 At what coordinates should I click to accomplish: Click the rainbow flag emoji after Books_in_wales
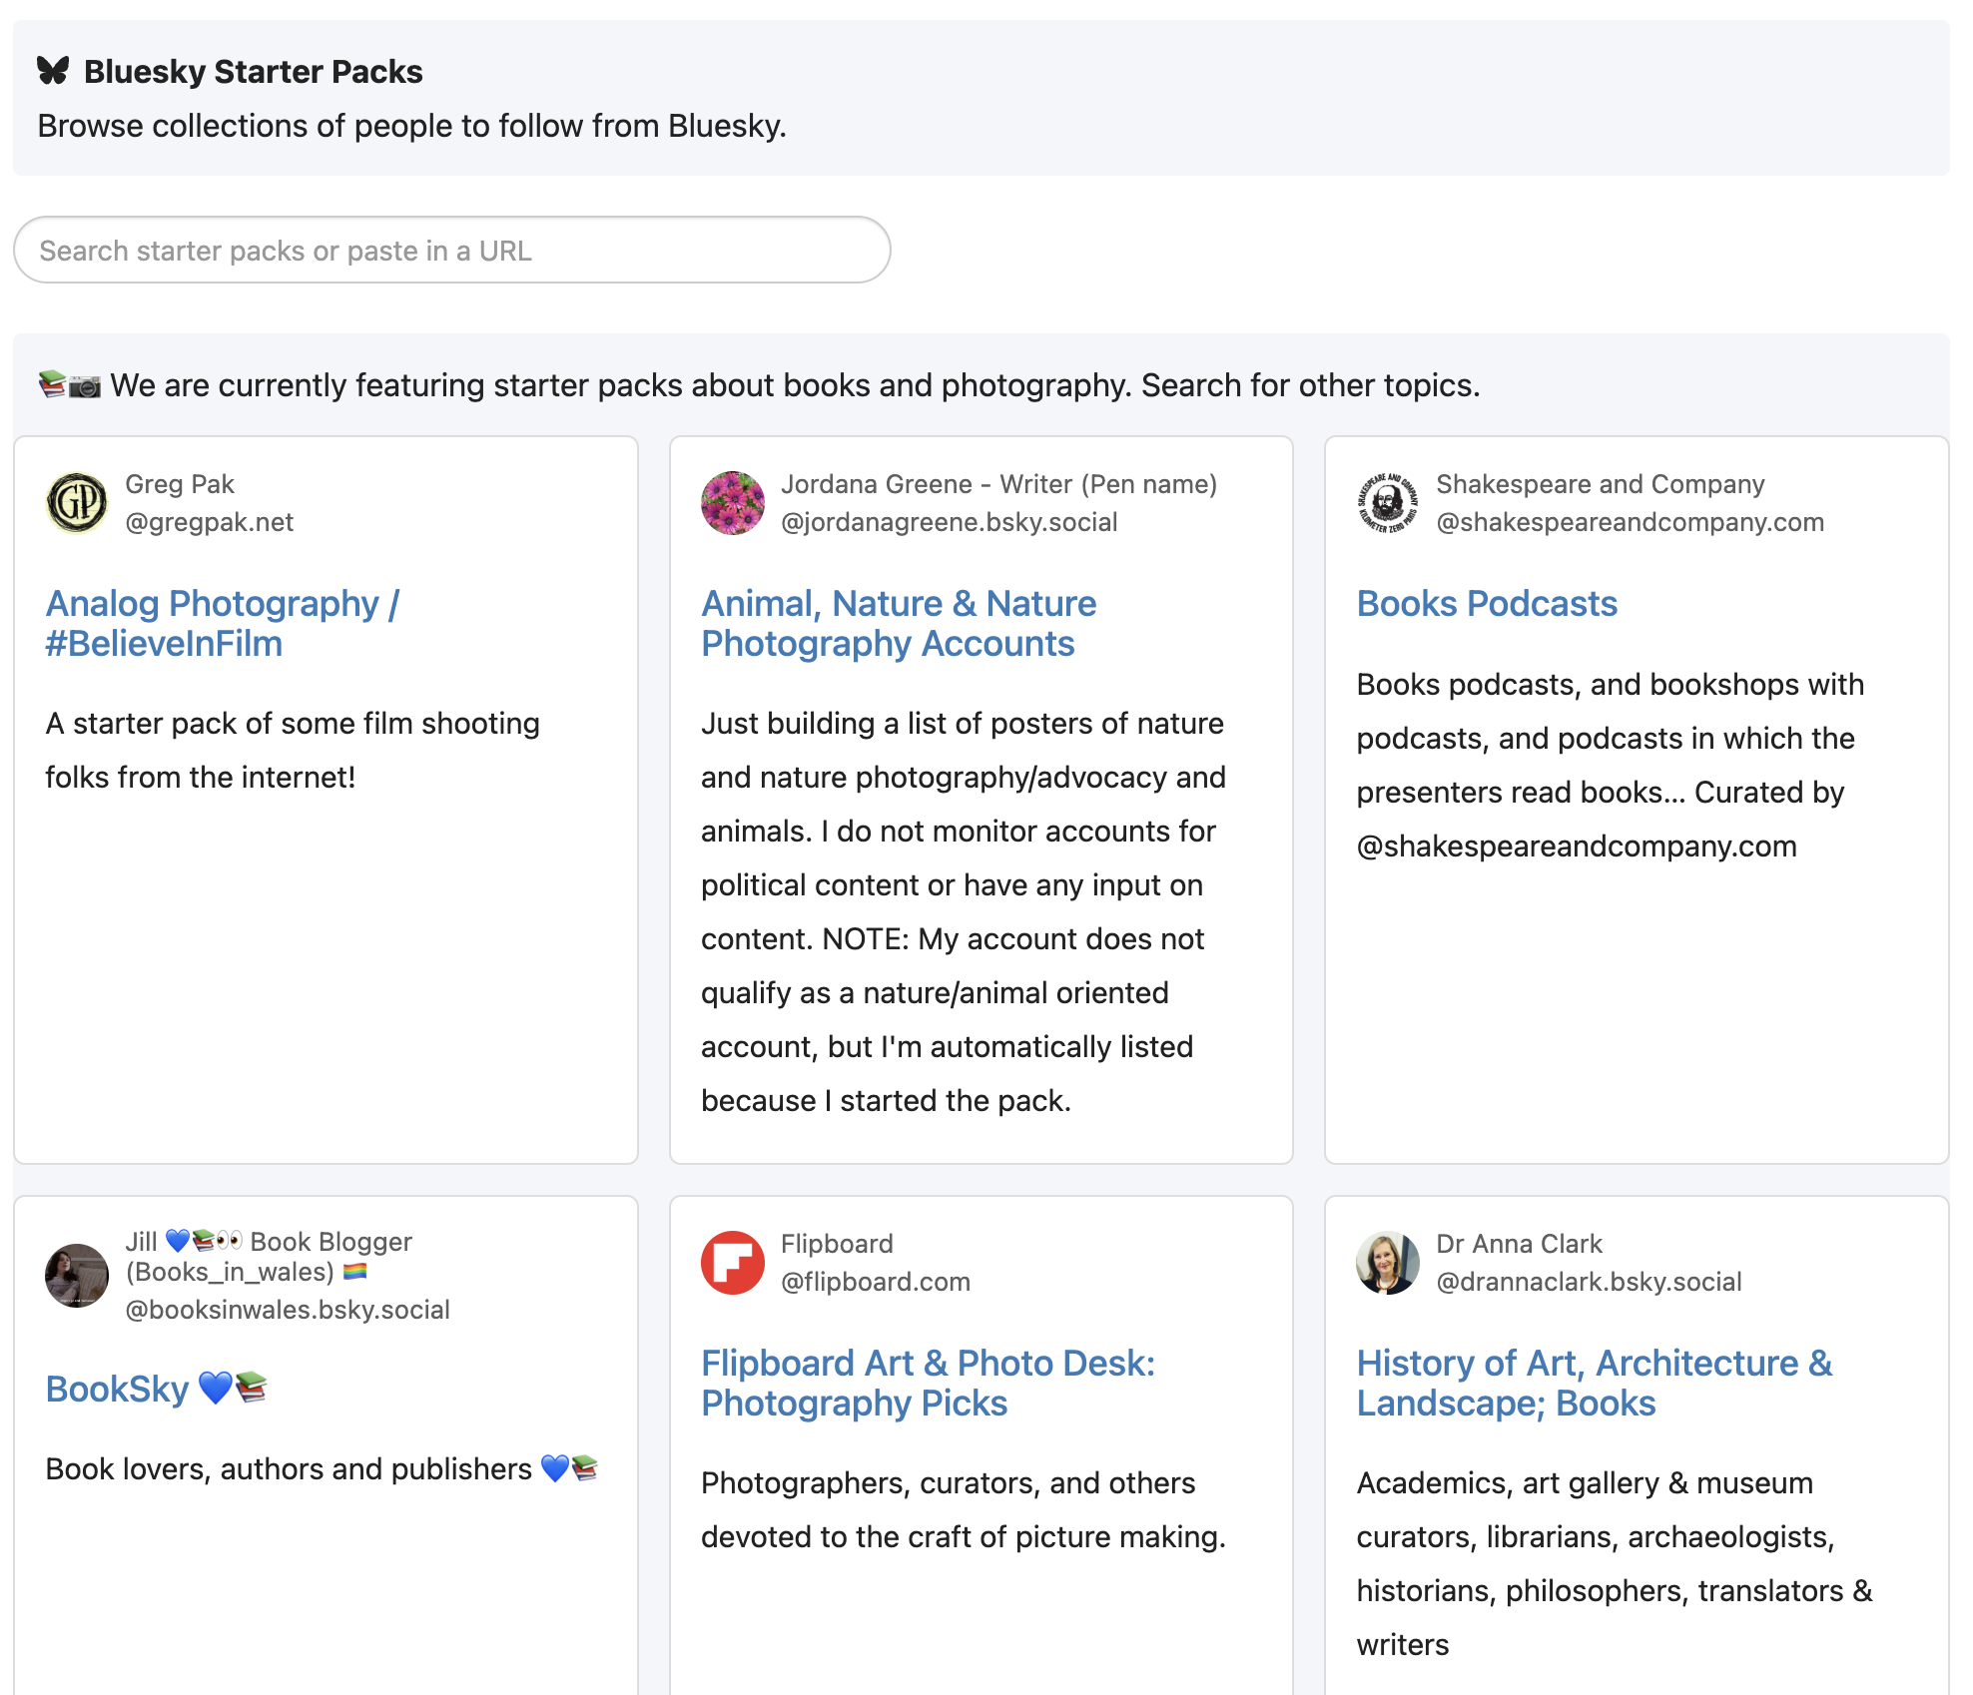pos(355,1272)
